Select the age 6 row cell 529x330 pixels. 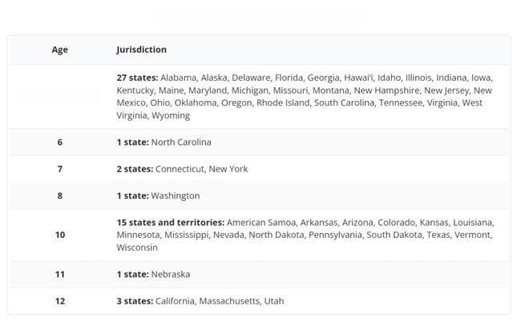click(x=60, y=143)
